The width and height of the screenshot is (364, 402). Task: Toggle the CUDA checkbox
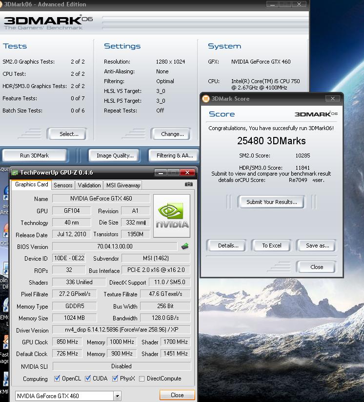(x=88, y=378)
